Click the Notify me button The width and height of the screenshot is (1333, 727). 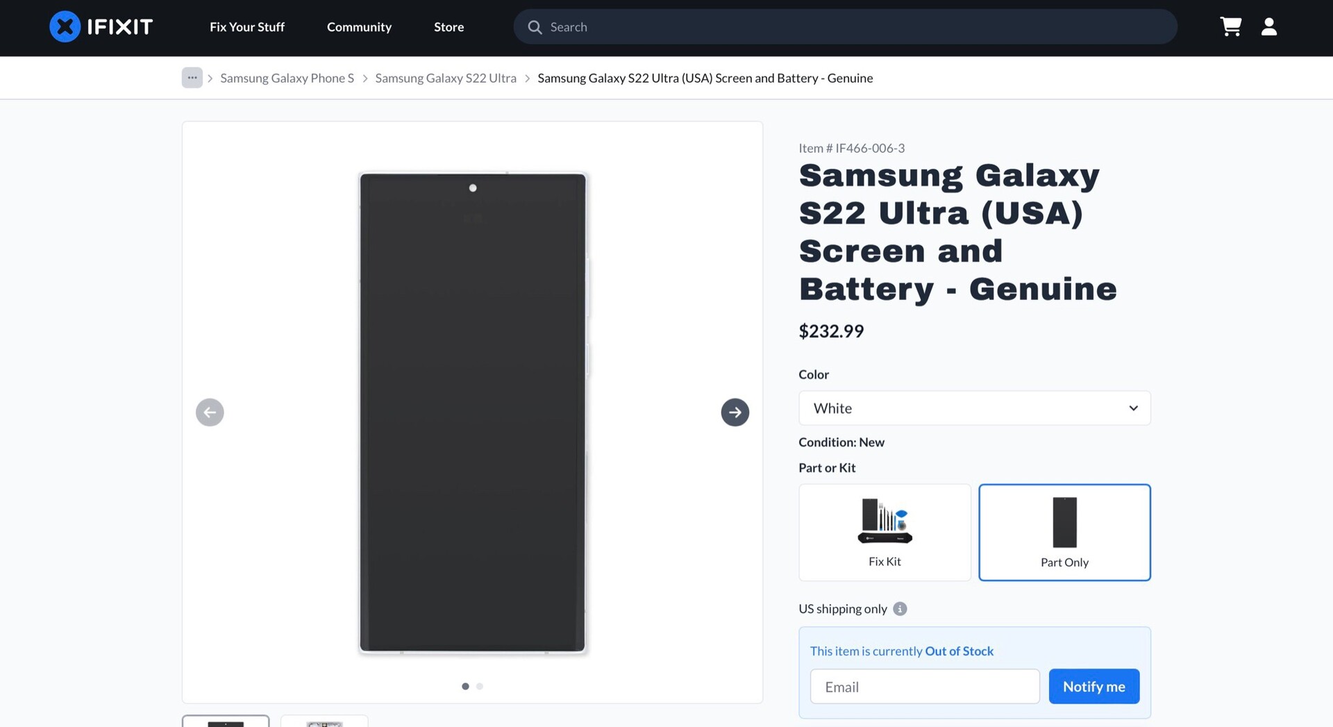(1093, 686)
